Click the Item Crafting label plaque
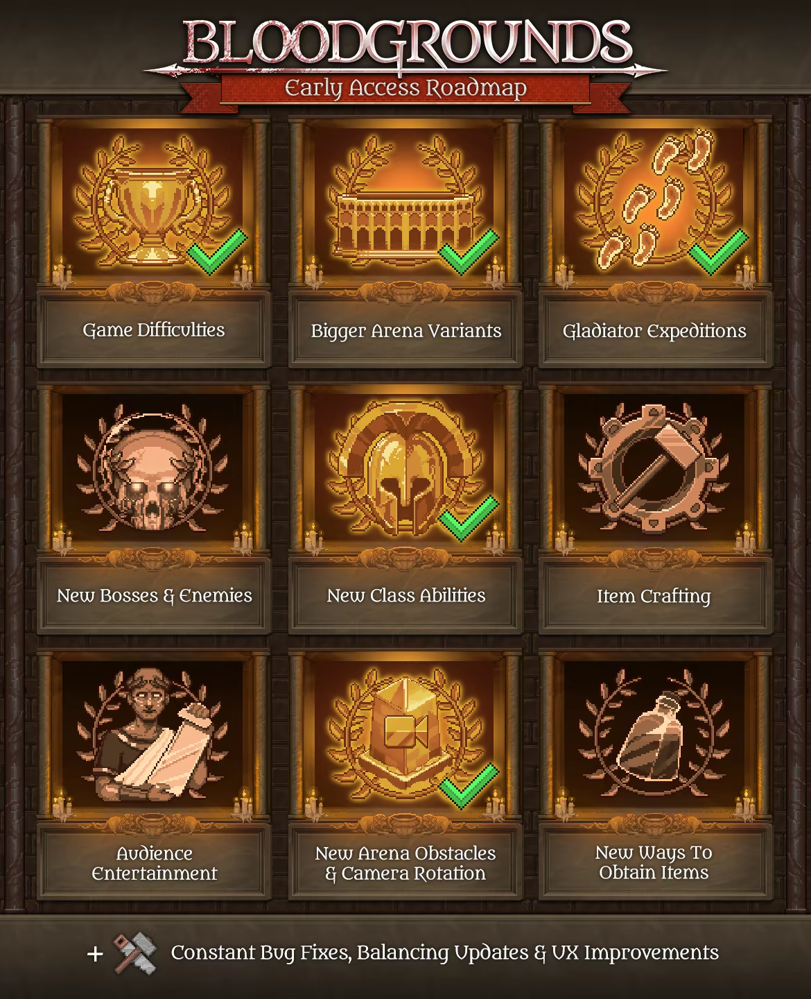Viewport: 811px width, 999px height. pos(655,596)
